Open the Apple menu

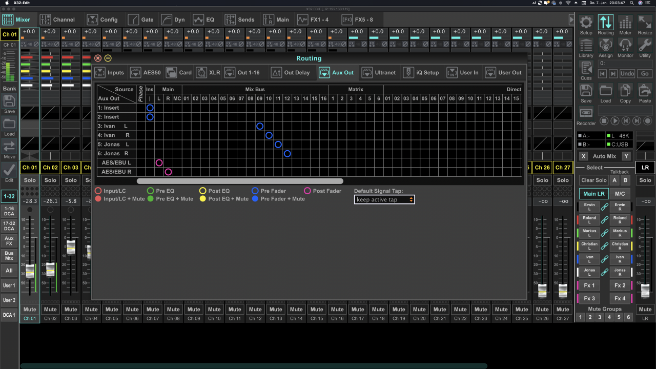(x=7, y=3)
